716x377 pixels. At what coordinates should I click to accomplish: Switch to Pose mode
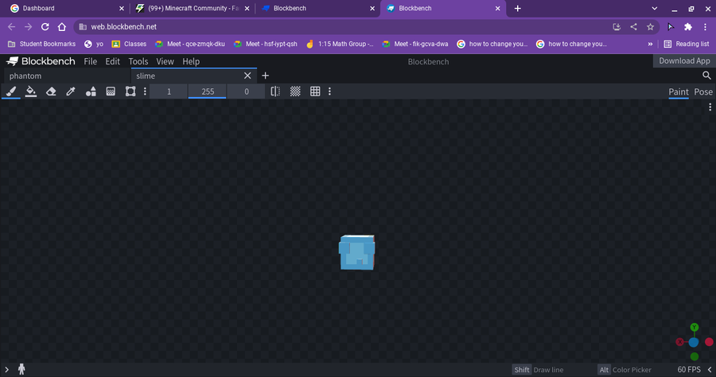(703, 91)
